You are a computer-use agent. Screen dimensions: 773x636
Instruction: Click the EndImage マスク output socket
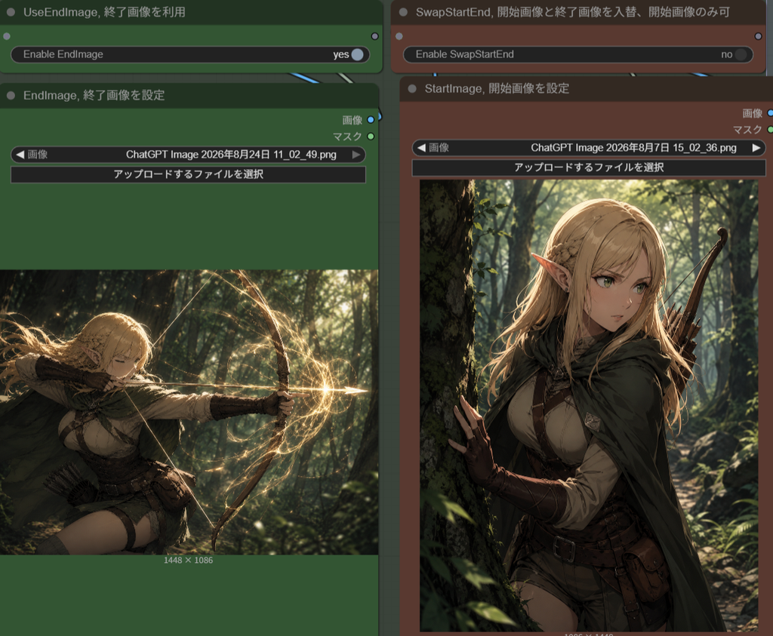(x=371, y=136)
